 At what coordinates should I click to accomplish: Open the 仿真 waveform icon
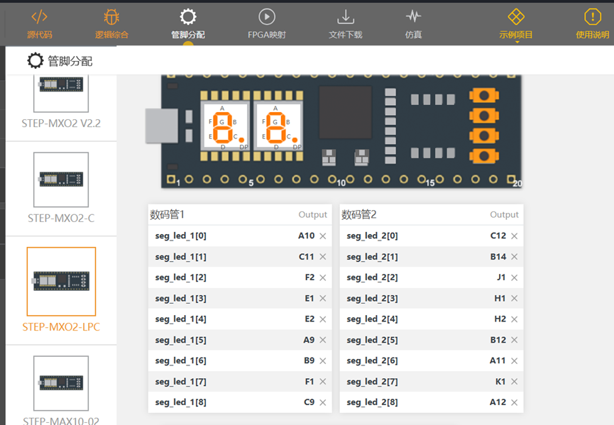[413, 17]
